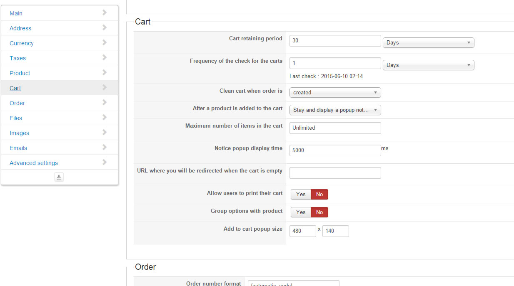This screenshot has height=286, width=514.
Task: Open the Clean cart when order is dropdown
Action: click(x=335, y=92)
